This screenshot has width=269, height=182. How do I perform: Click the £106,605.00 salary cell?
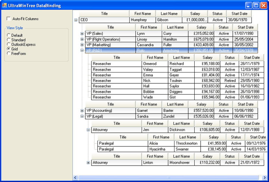click(x=207, y=130)
